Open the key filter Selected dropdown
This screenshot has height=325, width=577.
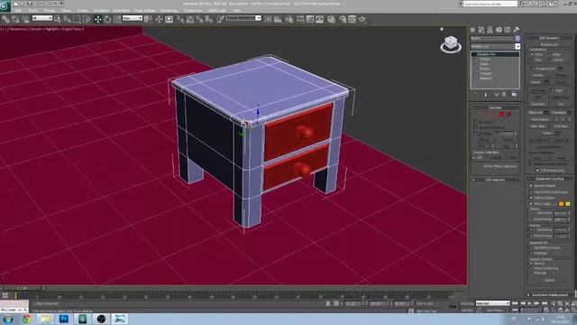(x=493, y=303)
